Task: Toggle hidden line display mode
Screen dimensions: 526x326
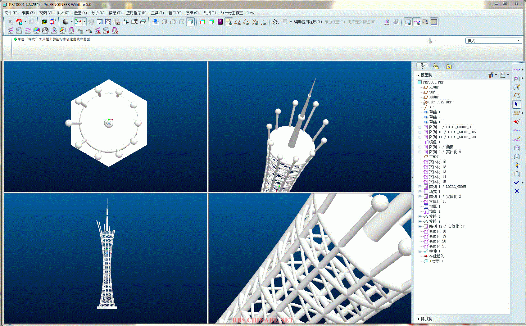Action: pyautogui.click(x=173, y=22)
